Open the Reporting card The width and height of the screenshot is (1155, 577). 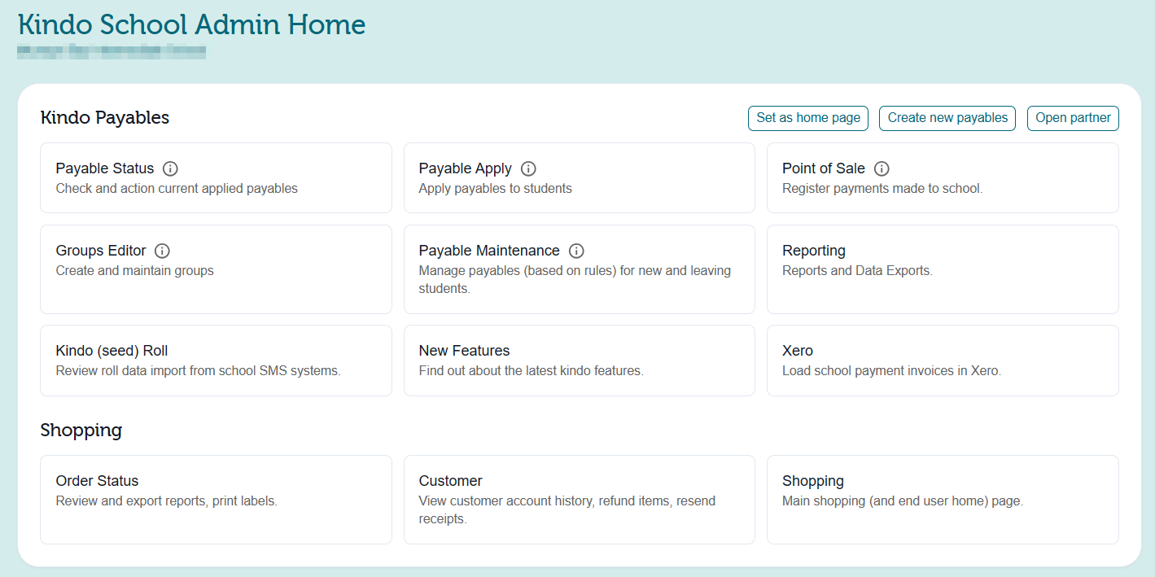pyautogui.click(x=943, y=269)
